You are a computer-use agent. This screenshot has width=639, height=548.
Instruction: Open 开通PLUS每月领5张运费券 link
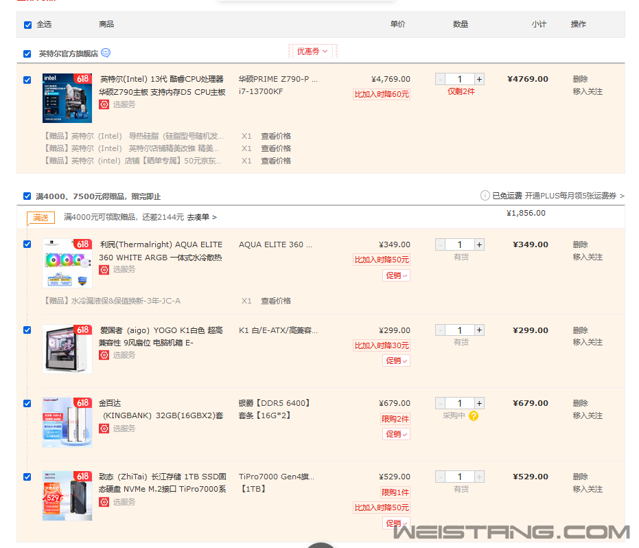pos(574,196)
